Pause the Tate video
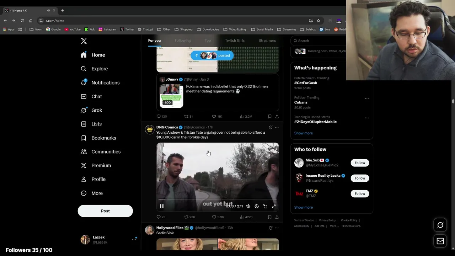Viewport: 455px width, 256px height. click(x=162, y=206)
